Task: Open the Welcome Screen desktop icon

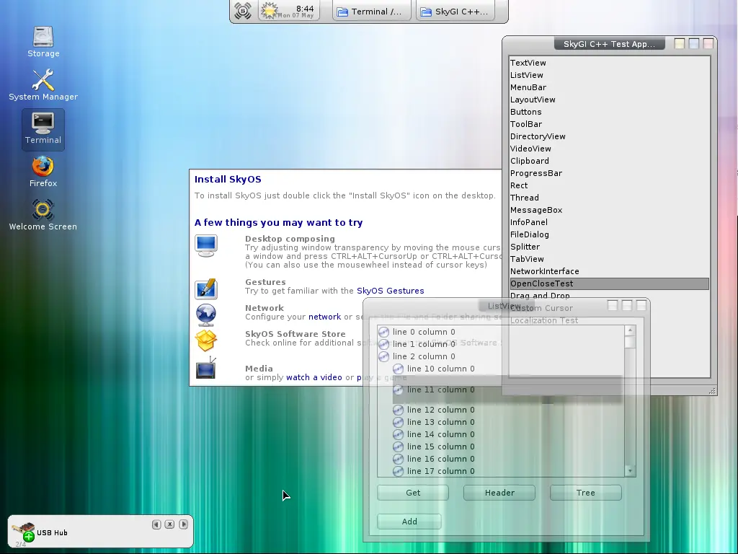Action: click(43, 210)
